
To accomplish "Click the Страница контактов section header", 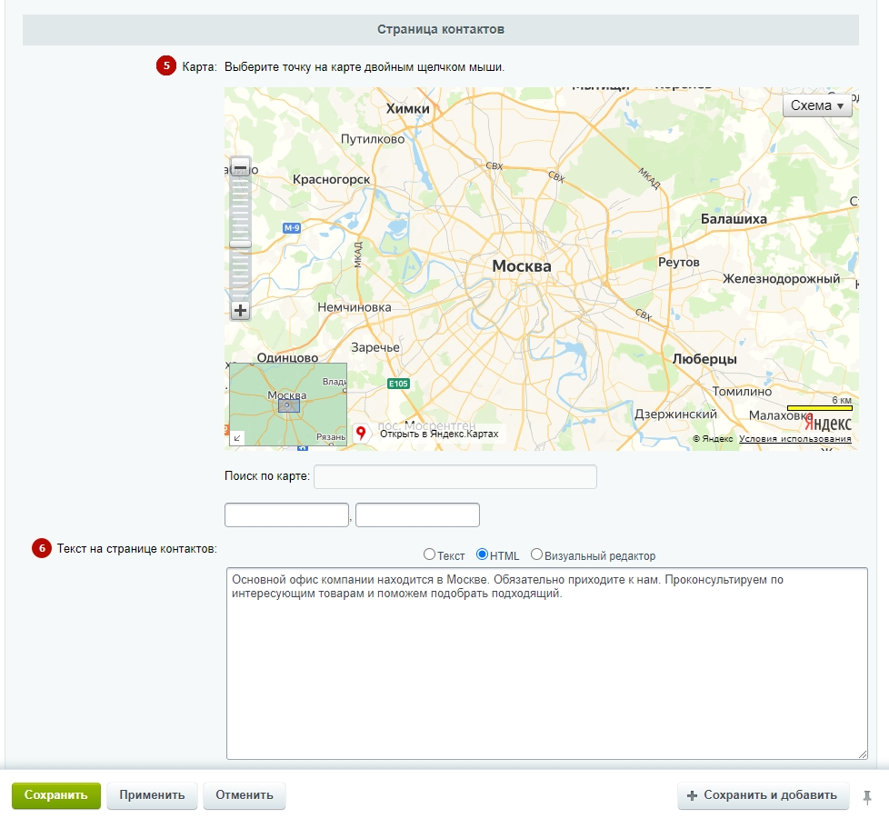I will [x=441, y=29].
